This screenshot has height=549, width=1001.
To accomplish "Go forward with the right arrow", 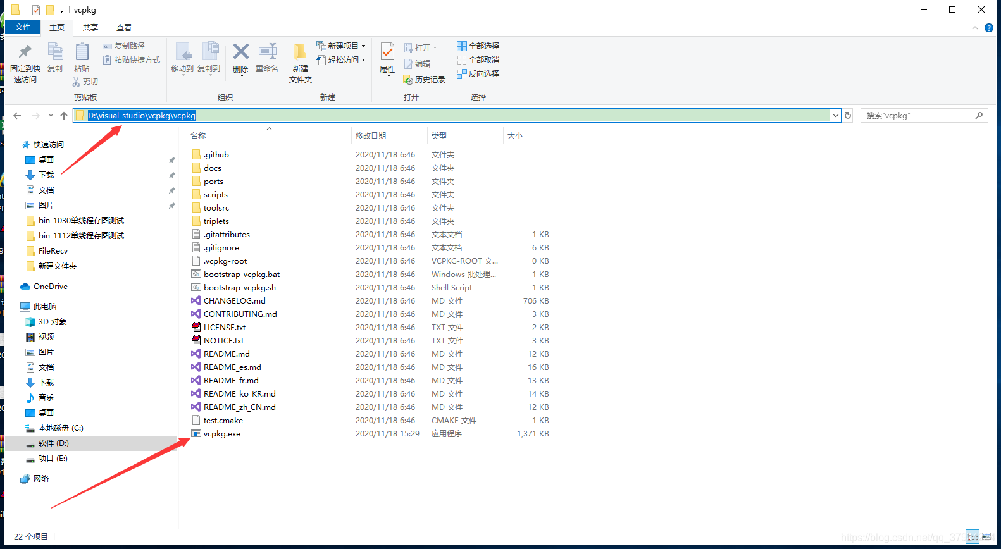I will (35, 116).
